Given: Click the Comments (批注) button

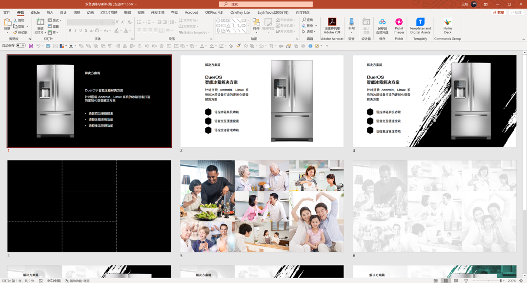Looking at the screenshot, I should [x=516, y=12].
